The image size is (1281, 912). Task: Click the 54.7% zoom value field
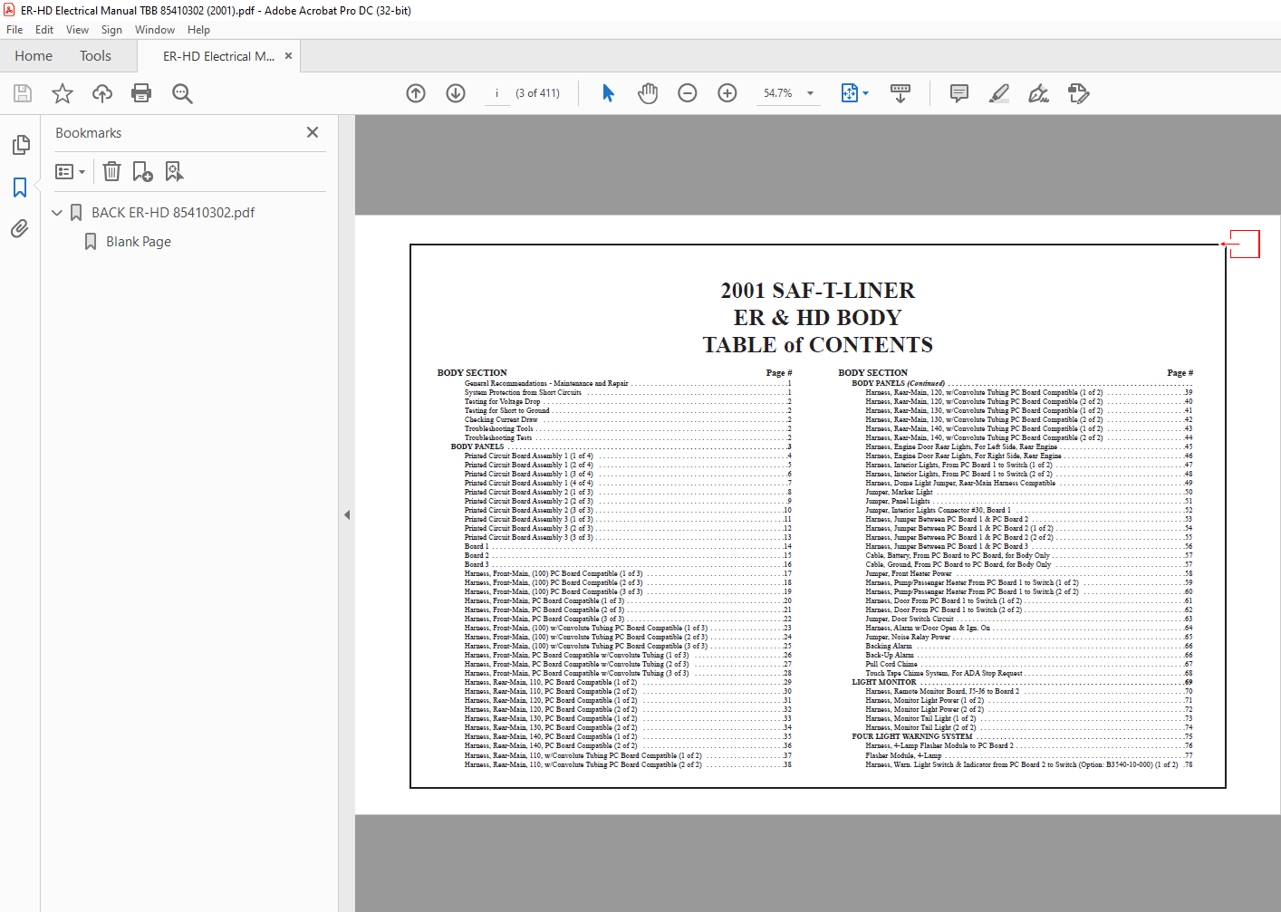coord(778,93)
